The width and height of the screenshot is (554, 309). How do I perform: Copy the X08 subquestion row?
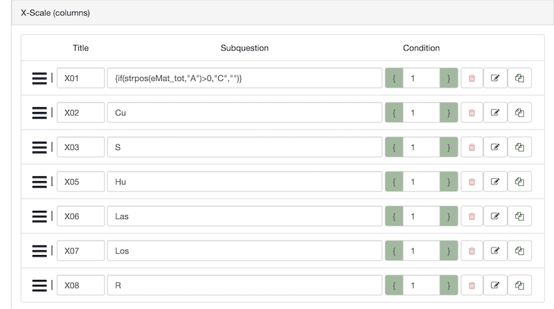(519, 285)
